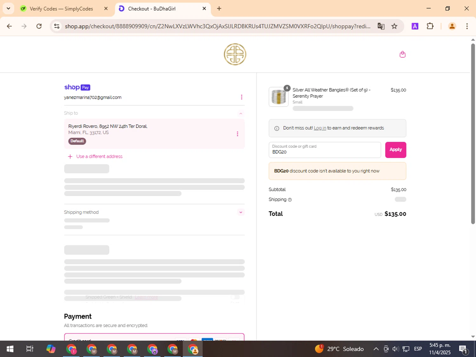Click the Payment heading

tap(78, 316)
